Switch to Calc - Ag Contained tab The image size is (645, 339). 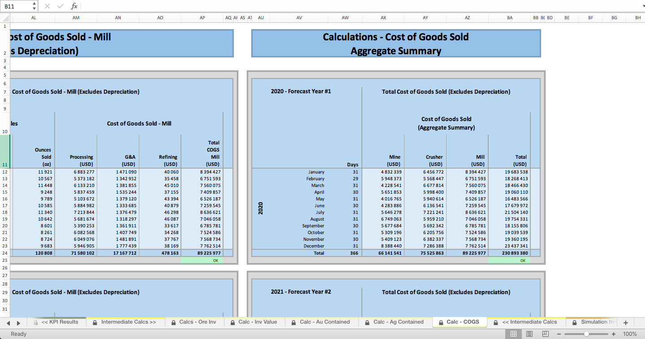tap(394, 322)
